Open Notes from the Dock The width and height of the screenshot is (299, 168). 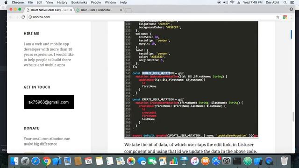coord(99,161)
